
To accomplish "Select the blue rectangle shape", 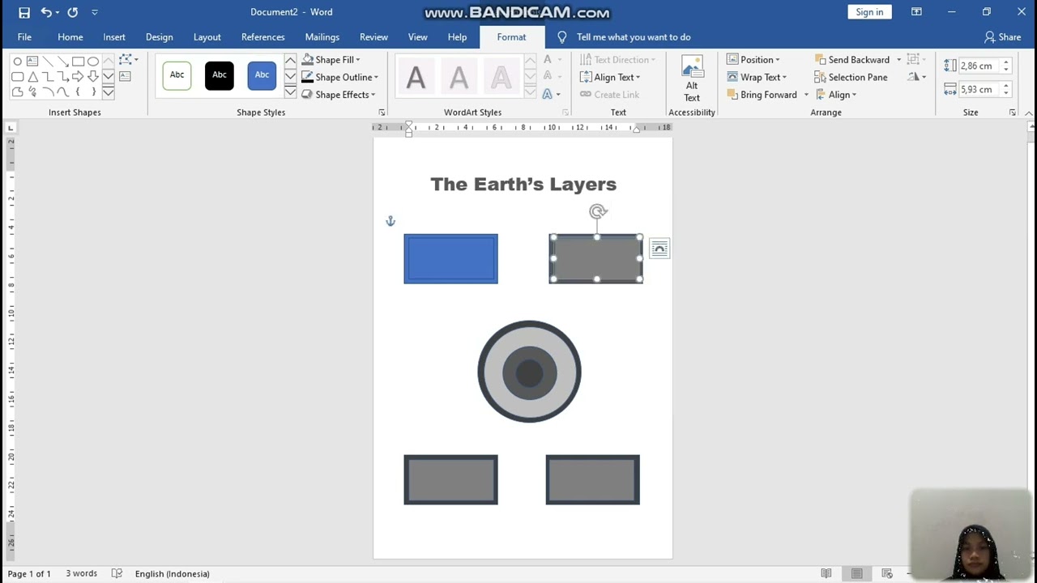I will [x=450, y=259].
